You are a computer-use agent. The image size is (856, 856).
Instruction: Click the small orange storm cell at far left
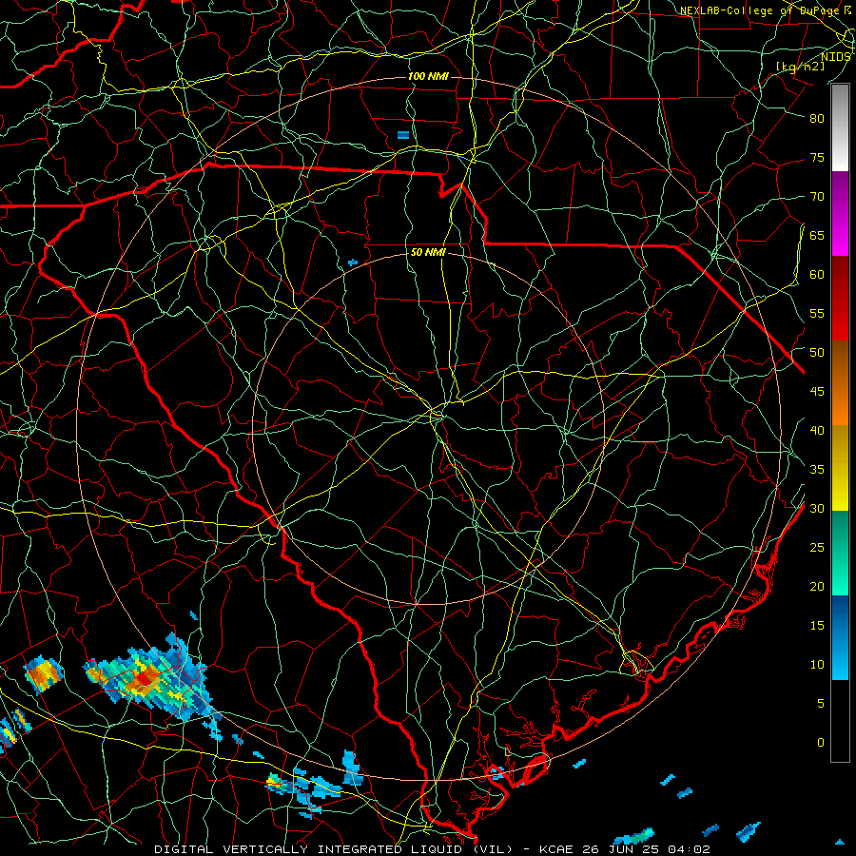[44, 675]
